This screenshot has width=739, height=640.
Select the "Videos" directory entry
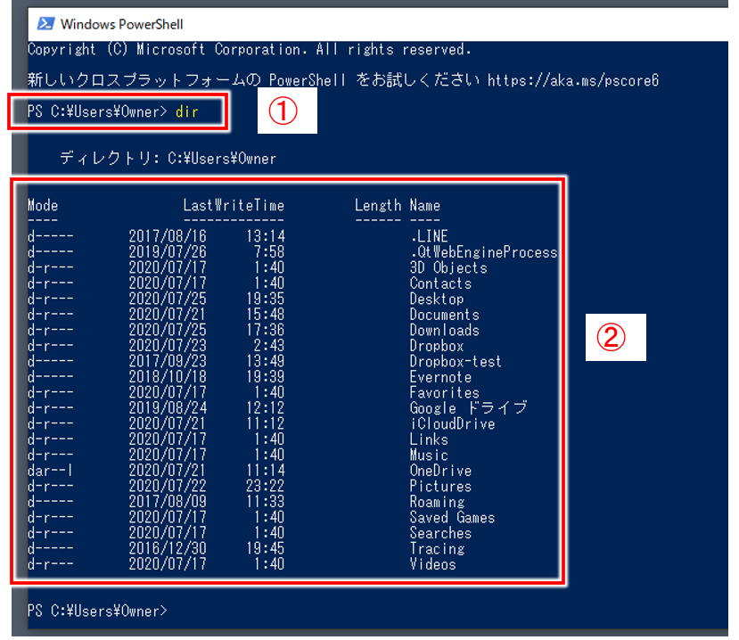tap(433, 564)
